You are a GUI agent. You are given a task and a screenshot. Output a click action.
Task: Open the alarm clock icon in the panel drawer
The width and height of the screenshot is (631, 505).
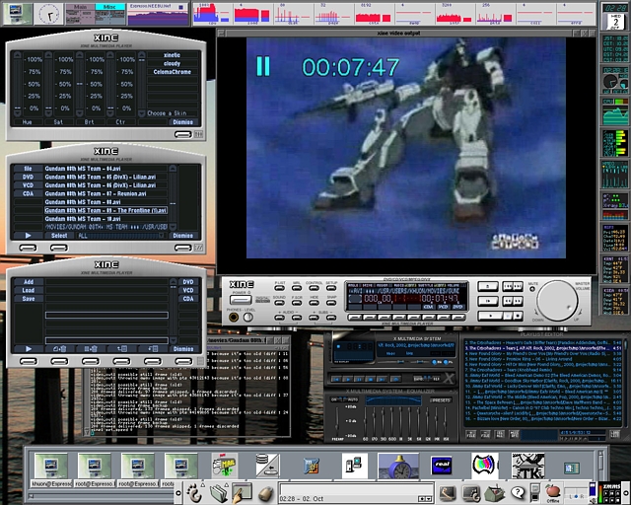398,466
